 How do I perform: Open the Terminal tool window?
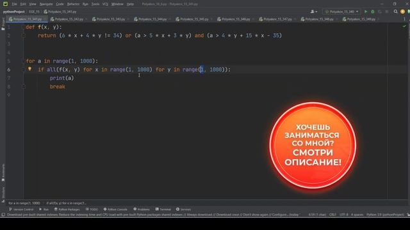163,210
